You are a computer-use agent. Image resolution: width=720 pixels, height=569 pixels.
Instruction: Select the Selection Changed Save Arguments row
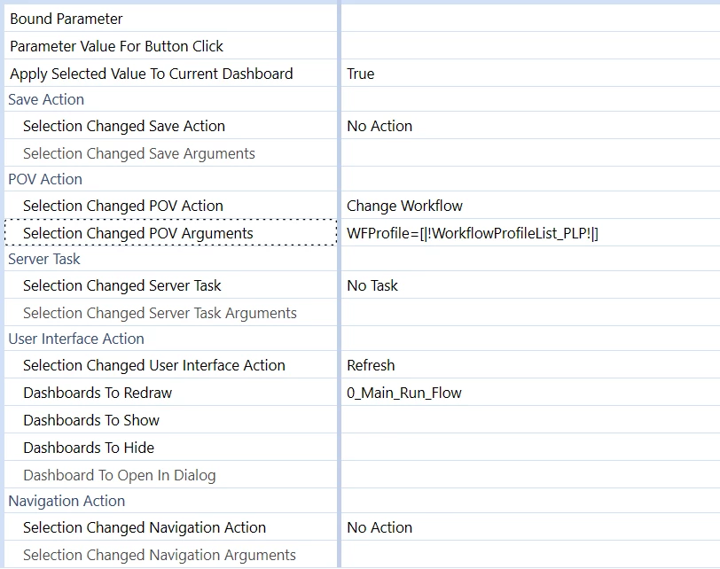(170, 153)
